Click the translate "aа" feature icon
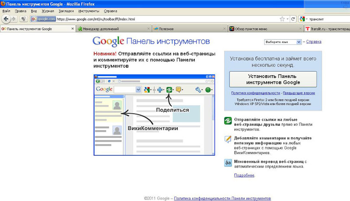Screen dimensions: 350x201 click(x=228, y=162)
